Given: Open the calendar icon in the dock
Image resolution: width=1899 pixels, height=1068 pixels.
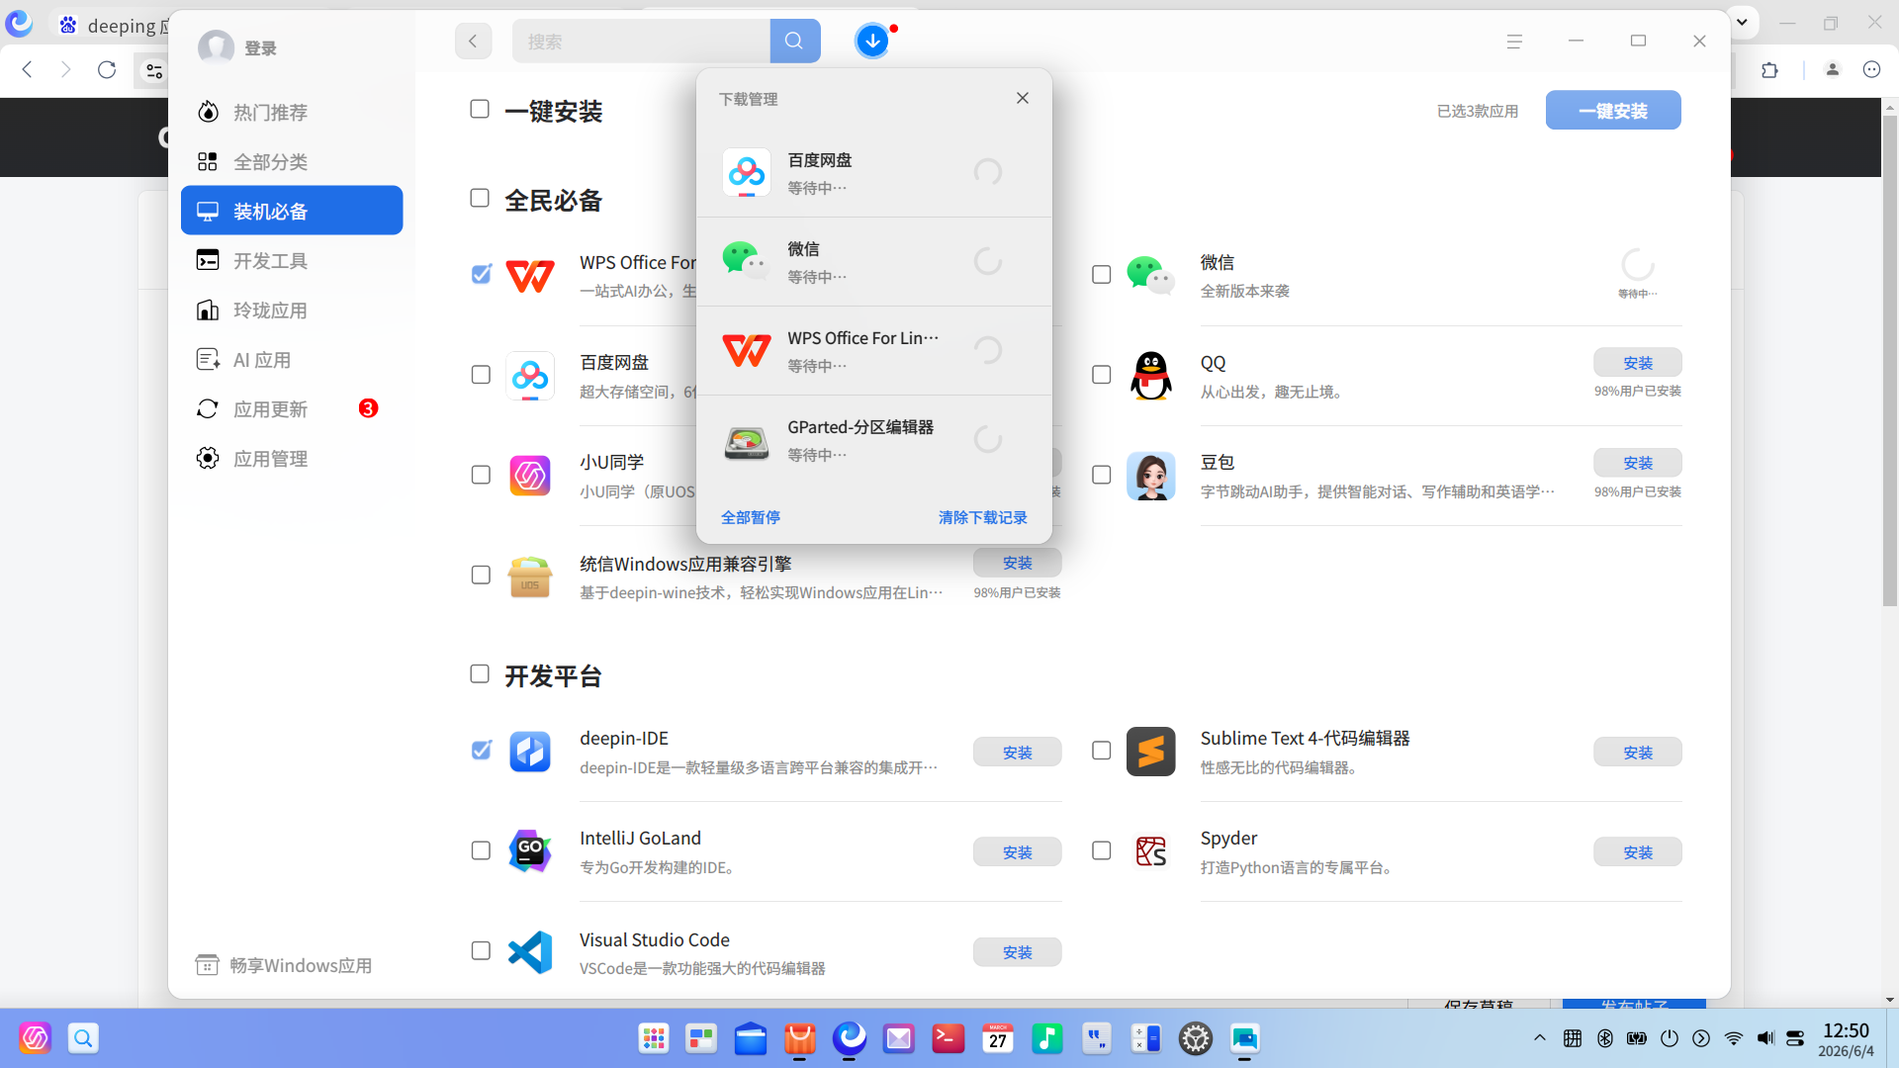Looking at the screenshot, I should (998, 1038).
